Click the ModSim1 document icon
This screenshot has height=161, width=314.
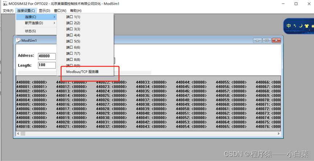coord(18,40)
